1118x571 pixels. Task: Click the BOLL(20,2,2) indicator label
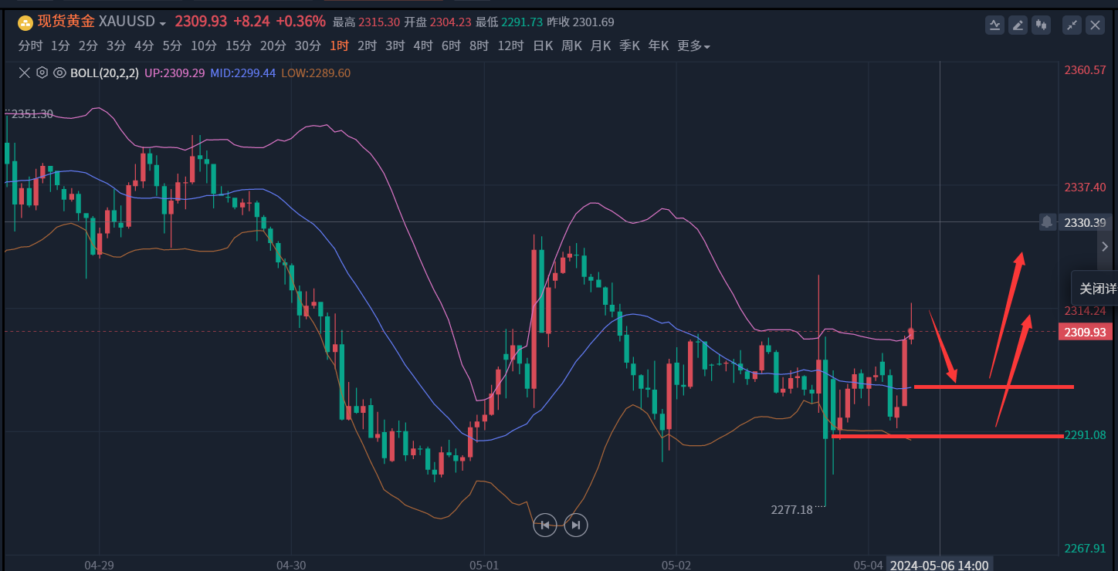coord(104,73)
